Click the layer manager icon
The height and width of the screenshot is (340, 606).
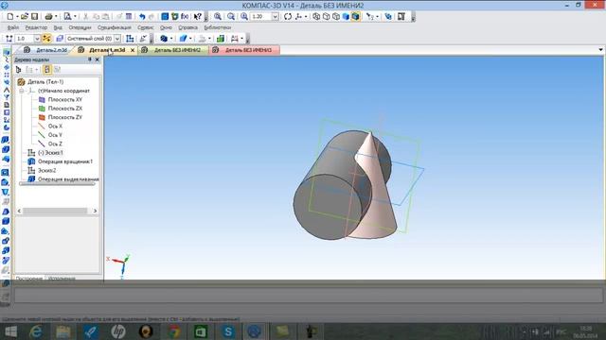pyautogui.click(x=59, y=39)
